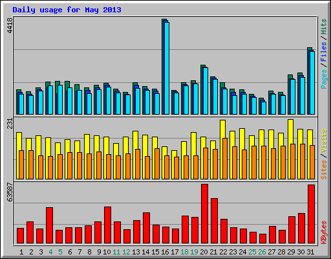Click day label 26 on the x-axis
Screen dimensions: 331x259
pos(262,252)
